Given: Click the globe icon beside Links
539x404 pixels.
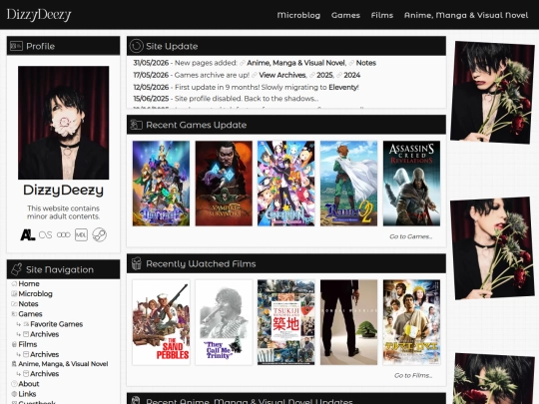Looking at the screenshot, I should coord(14,394).
